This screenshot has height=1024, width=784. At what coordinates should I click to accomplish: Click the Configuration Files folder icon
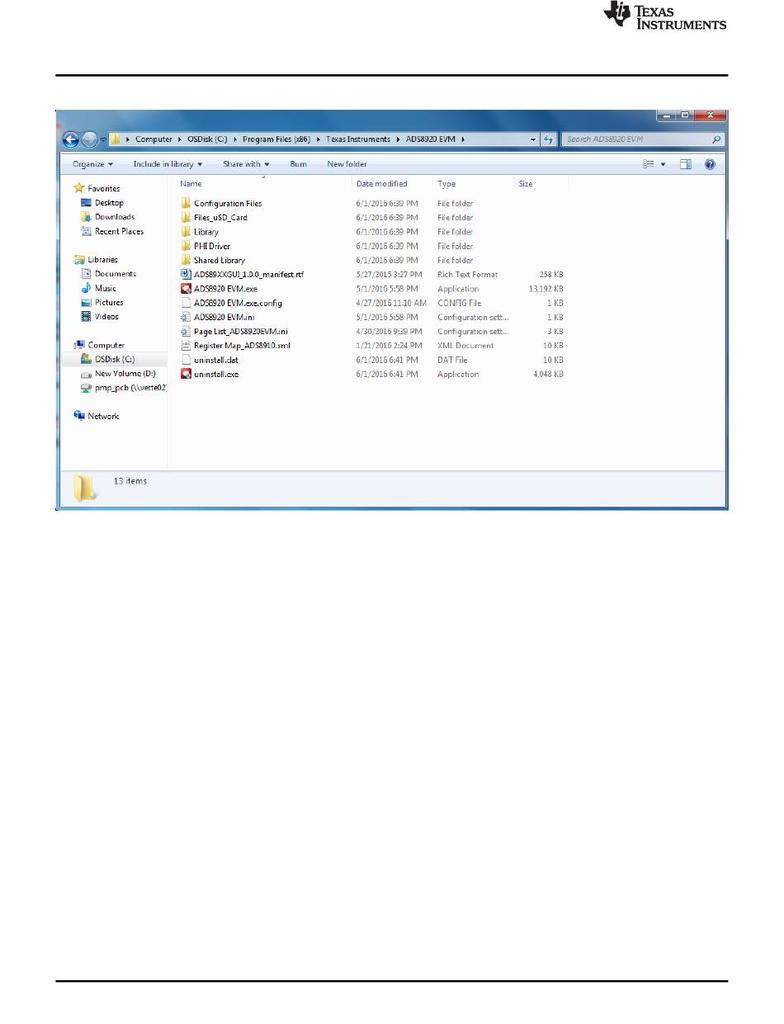187,203
